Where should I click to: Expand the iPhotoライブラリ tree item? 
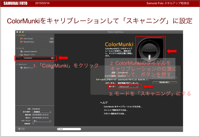[x=19, y=55]
